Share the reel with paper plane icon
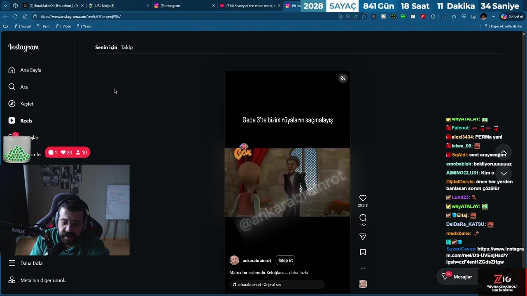Image resolution: width=527 pixels, height=296 pixels. 363,237
